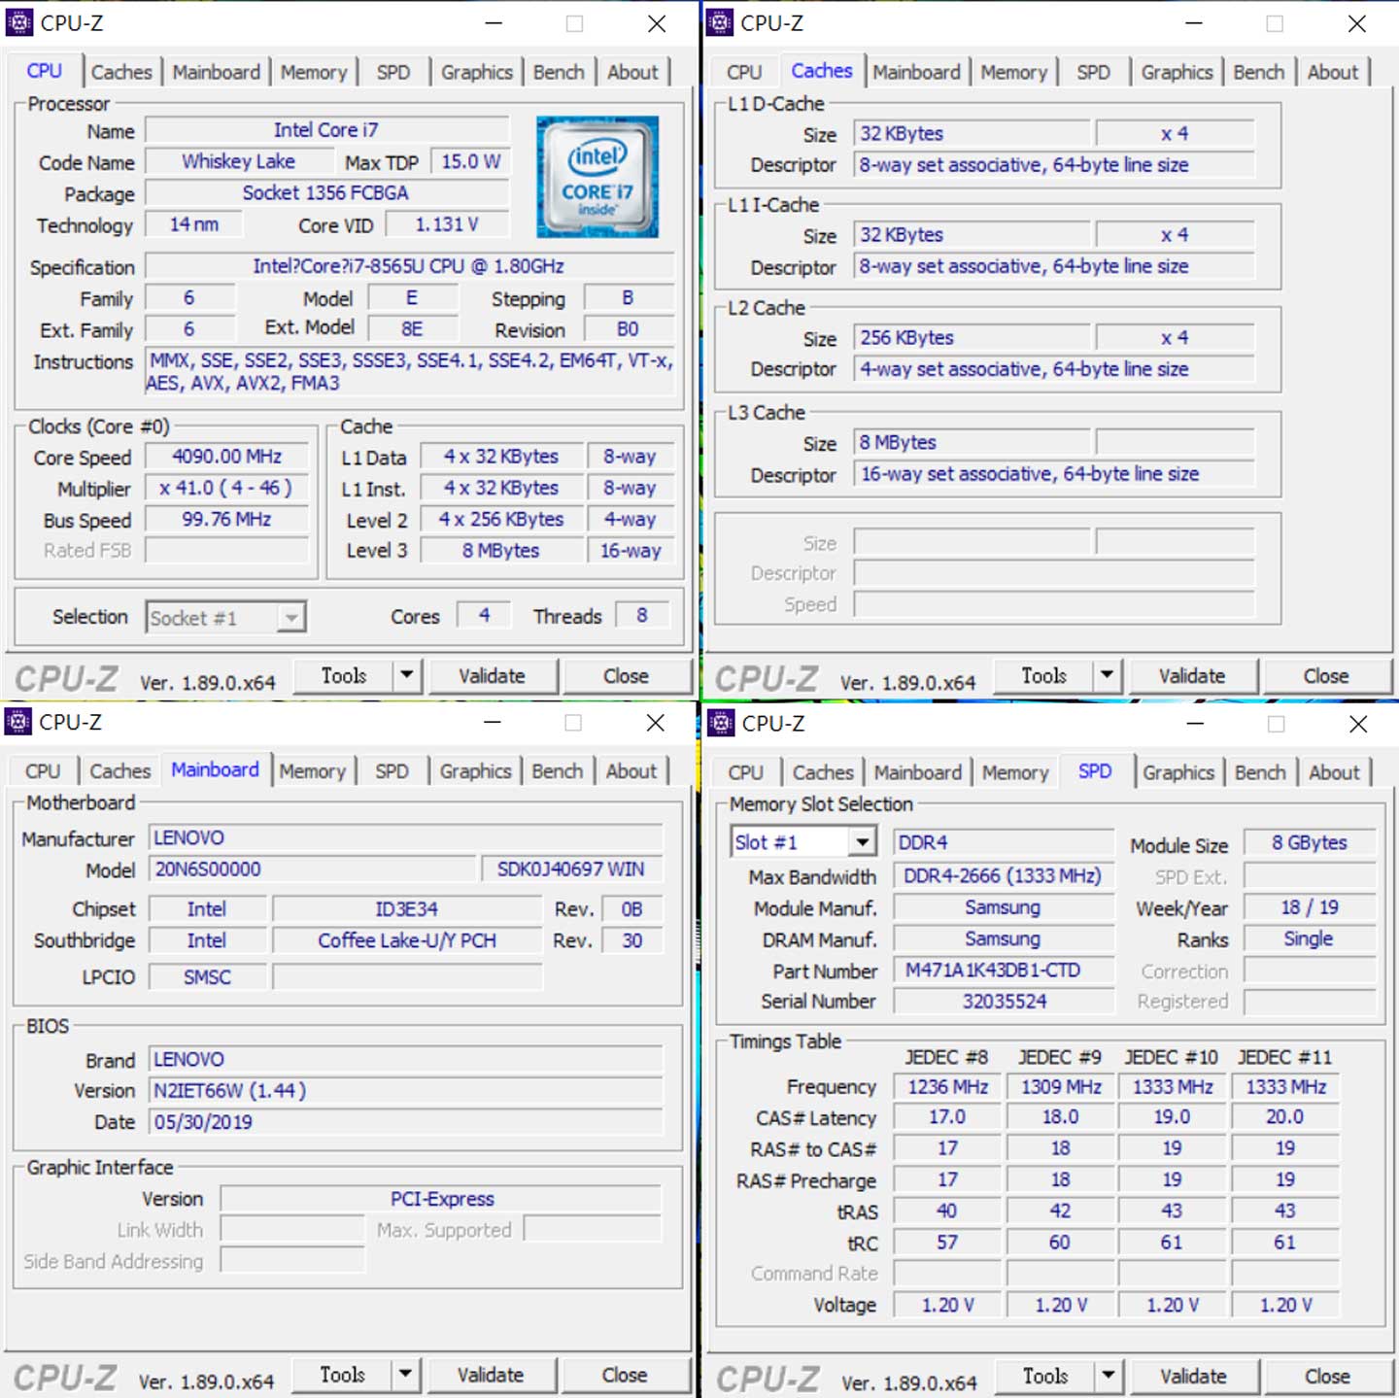Image resolution: width=1399 pixels, height=1398 pixels.
Task: Open Graphics tab in the SPD window
Action: (1177, 772)
